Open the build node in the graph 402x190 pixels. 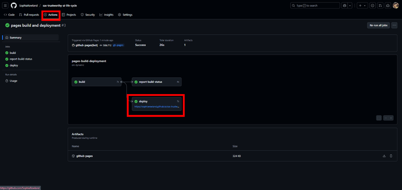97,82
